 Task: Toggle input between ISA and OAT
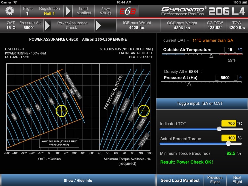coord(202,103)
